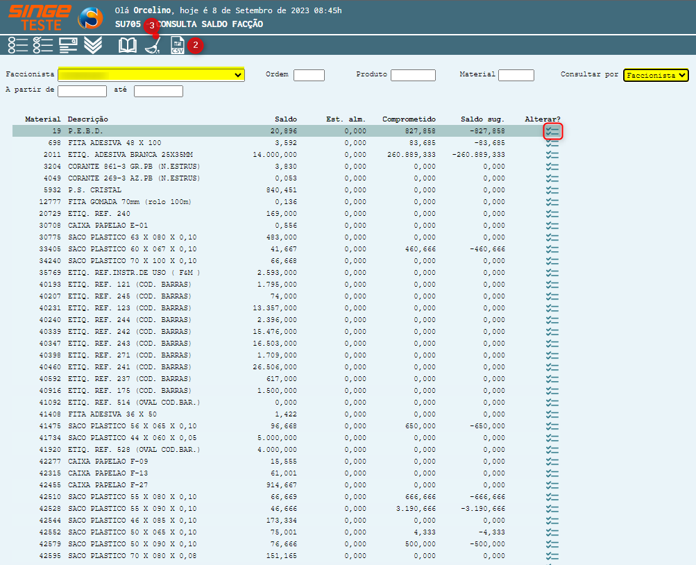Image resolution: width=696 pixels, height=565 pixels.
Task: Click Alterar icon for ETIQ. ADESIVA BRANCA 25X35MM
Action: [x=552, y=155]
